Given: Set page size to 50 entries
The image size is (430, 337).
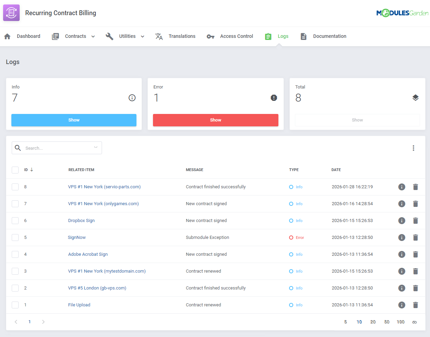Looking at the screenshot, I should [x=387, y=322].
